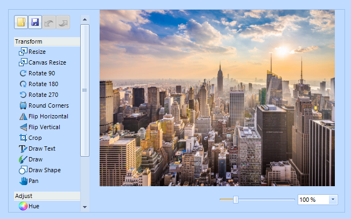Click the 'Rotate 180' label
Screen dimensions: 351x219
(44, 84)
